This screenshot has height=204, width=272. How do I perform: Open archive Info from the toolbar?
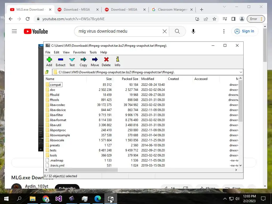117,62
